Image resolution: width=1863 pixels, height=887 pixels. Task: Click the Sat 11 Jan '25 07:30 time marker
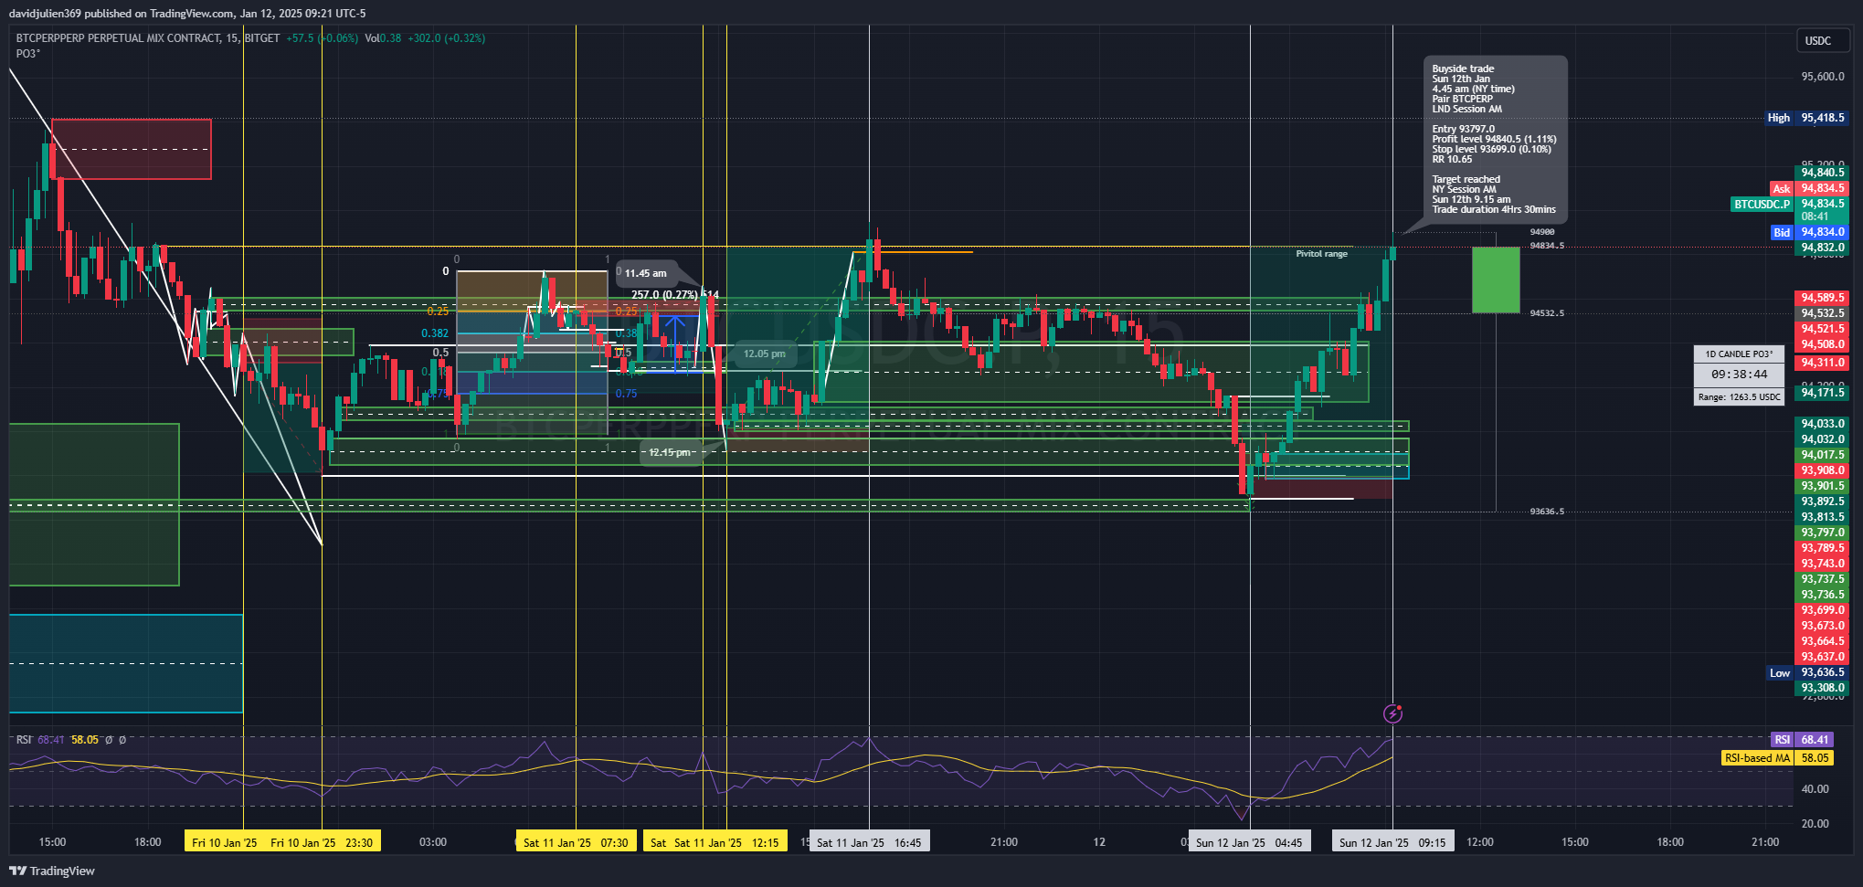pyautogui.click(x=576, y=842)
